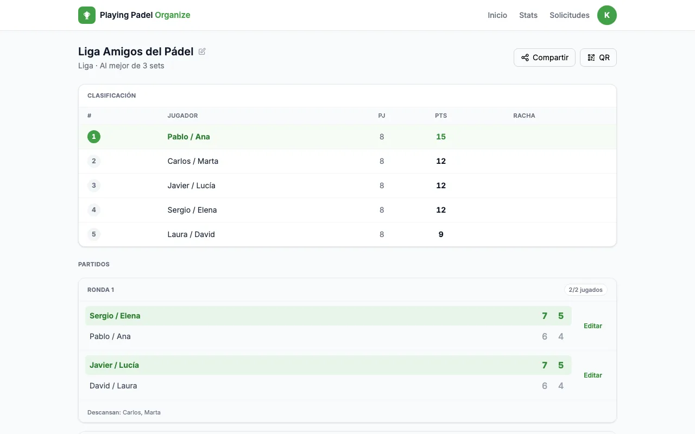Image resolution: width=695 pixels, height=434 pixels.
Task: Select rank 3 badge for Javier / Lucía
Action: point(94,186)
